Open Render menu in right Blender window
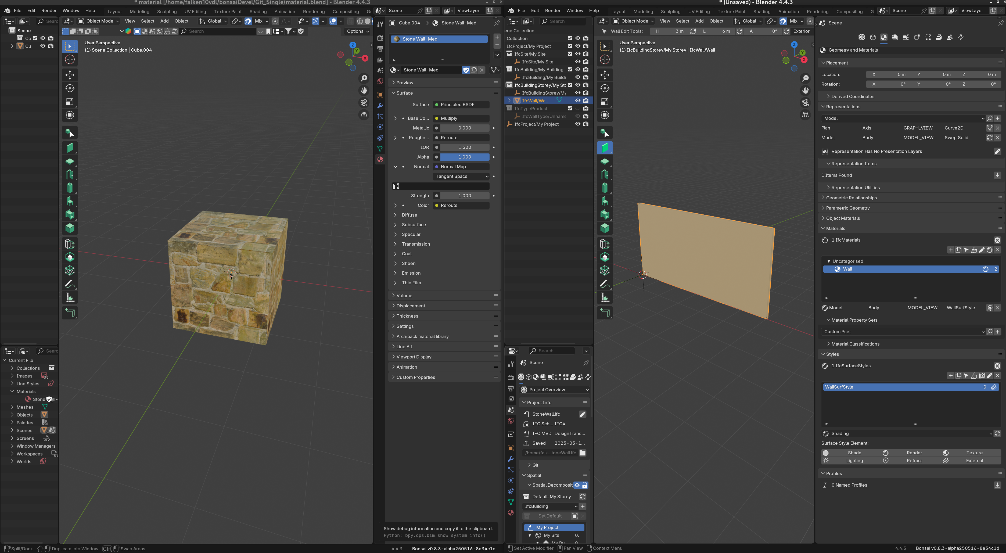 [x=553, y=10]
